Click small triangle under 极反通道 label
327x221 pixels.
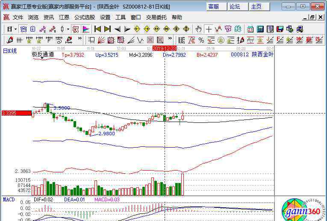pyautogui.click(x=42, y=58)
